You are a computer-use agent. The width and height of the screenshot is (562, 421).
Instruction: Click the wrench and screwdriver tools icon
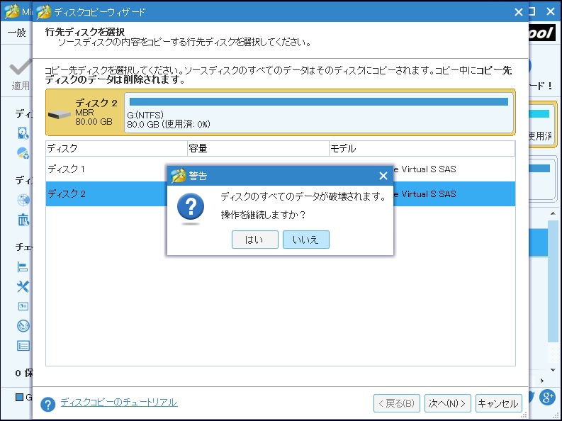point(23,286)
